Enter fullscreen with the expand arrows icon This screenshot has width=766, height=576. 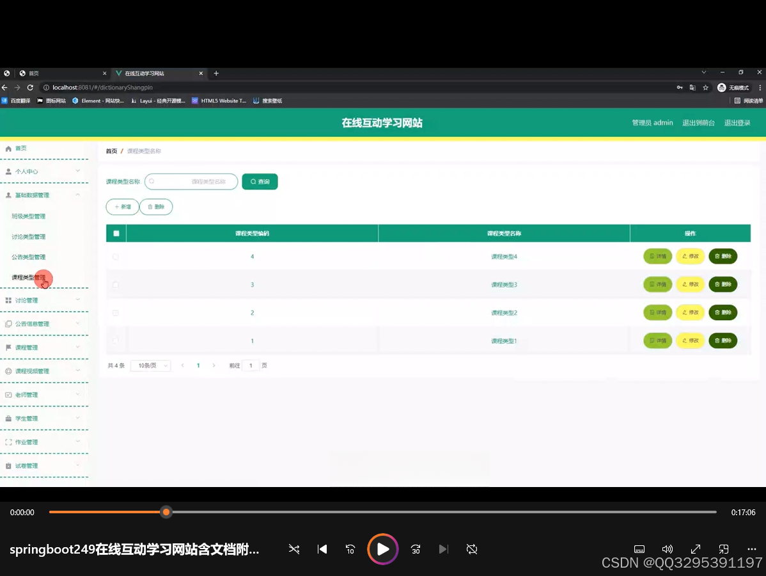pyautogui.click(x=696, y=549)
